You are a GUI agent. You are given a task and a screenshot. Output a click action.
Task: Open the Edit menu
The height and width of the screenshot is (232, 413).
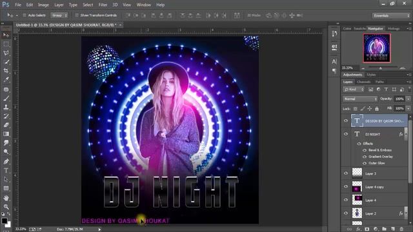point(30,5)
